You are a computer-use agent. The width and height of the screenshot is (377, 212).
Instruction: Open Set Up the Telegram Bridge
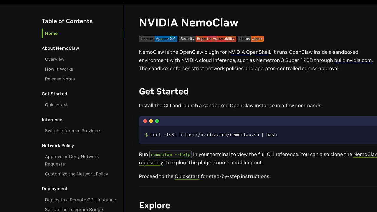click(x=74, y=209)
